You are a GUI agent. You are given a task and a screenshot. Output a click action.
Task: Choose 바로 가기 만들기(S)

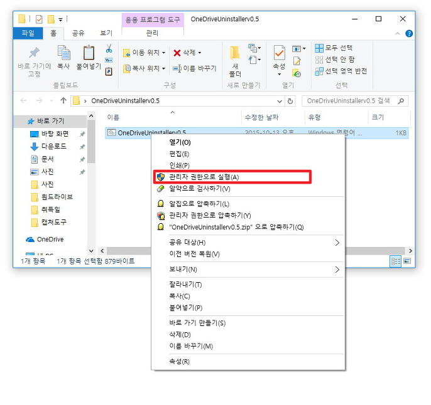(248, 323)
